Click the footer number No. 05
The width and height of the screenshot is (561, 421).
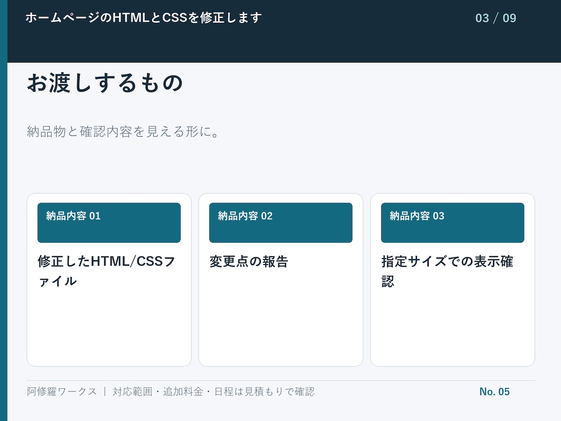(x=494, y=392)
